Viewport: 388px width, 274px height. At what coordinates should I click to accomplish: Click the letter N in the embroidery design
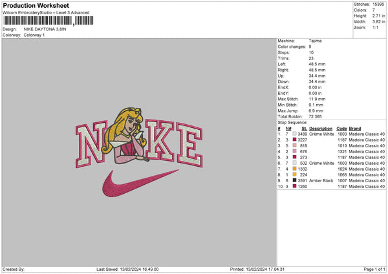91,143
